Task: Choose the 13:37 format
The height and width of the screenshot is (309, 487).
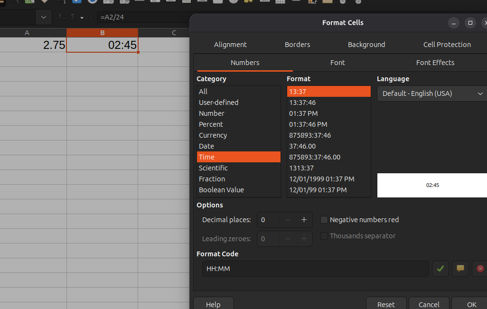Action: point(328,92)
